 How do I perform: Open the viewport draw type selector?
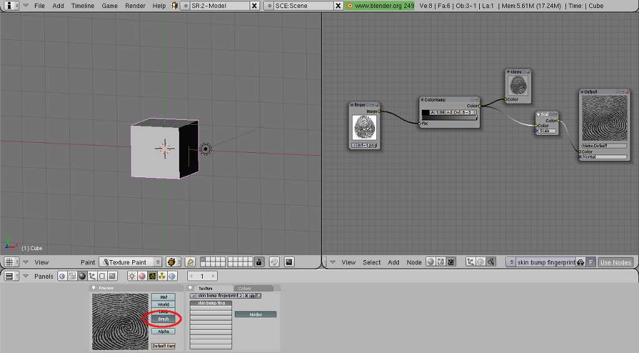pos(173,262)
